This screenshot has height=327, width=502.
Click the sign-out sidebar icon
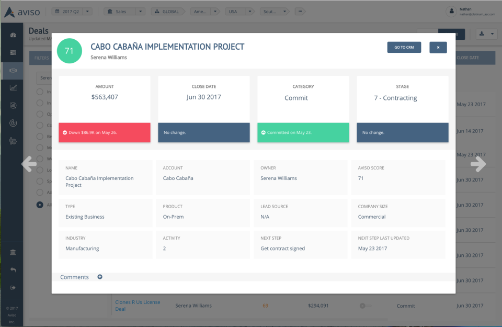[x=13, y=288]
